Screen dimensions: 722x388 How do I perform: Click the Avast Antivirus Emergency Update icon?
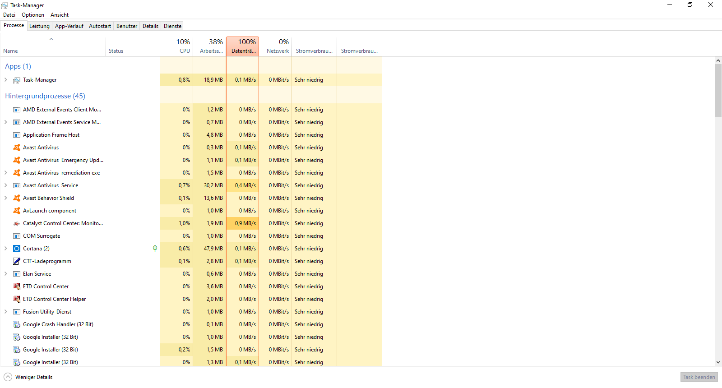click(17, 160)
